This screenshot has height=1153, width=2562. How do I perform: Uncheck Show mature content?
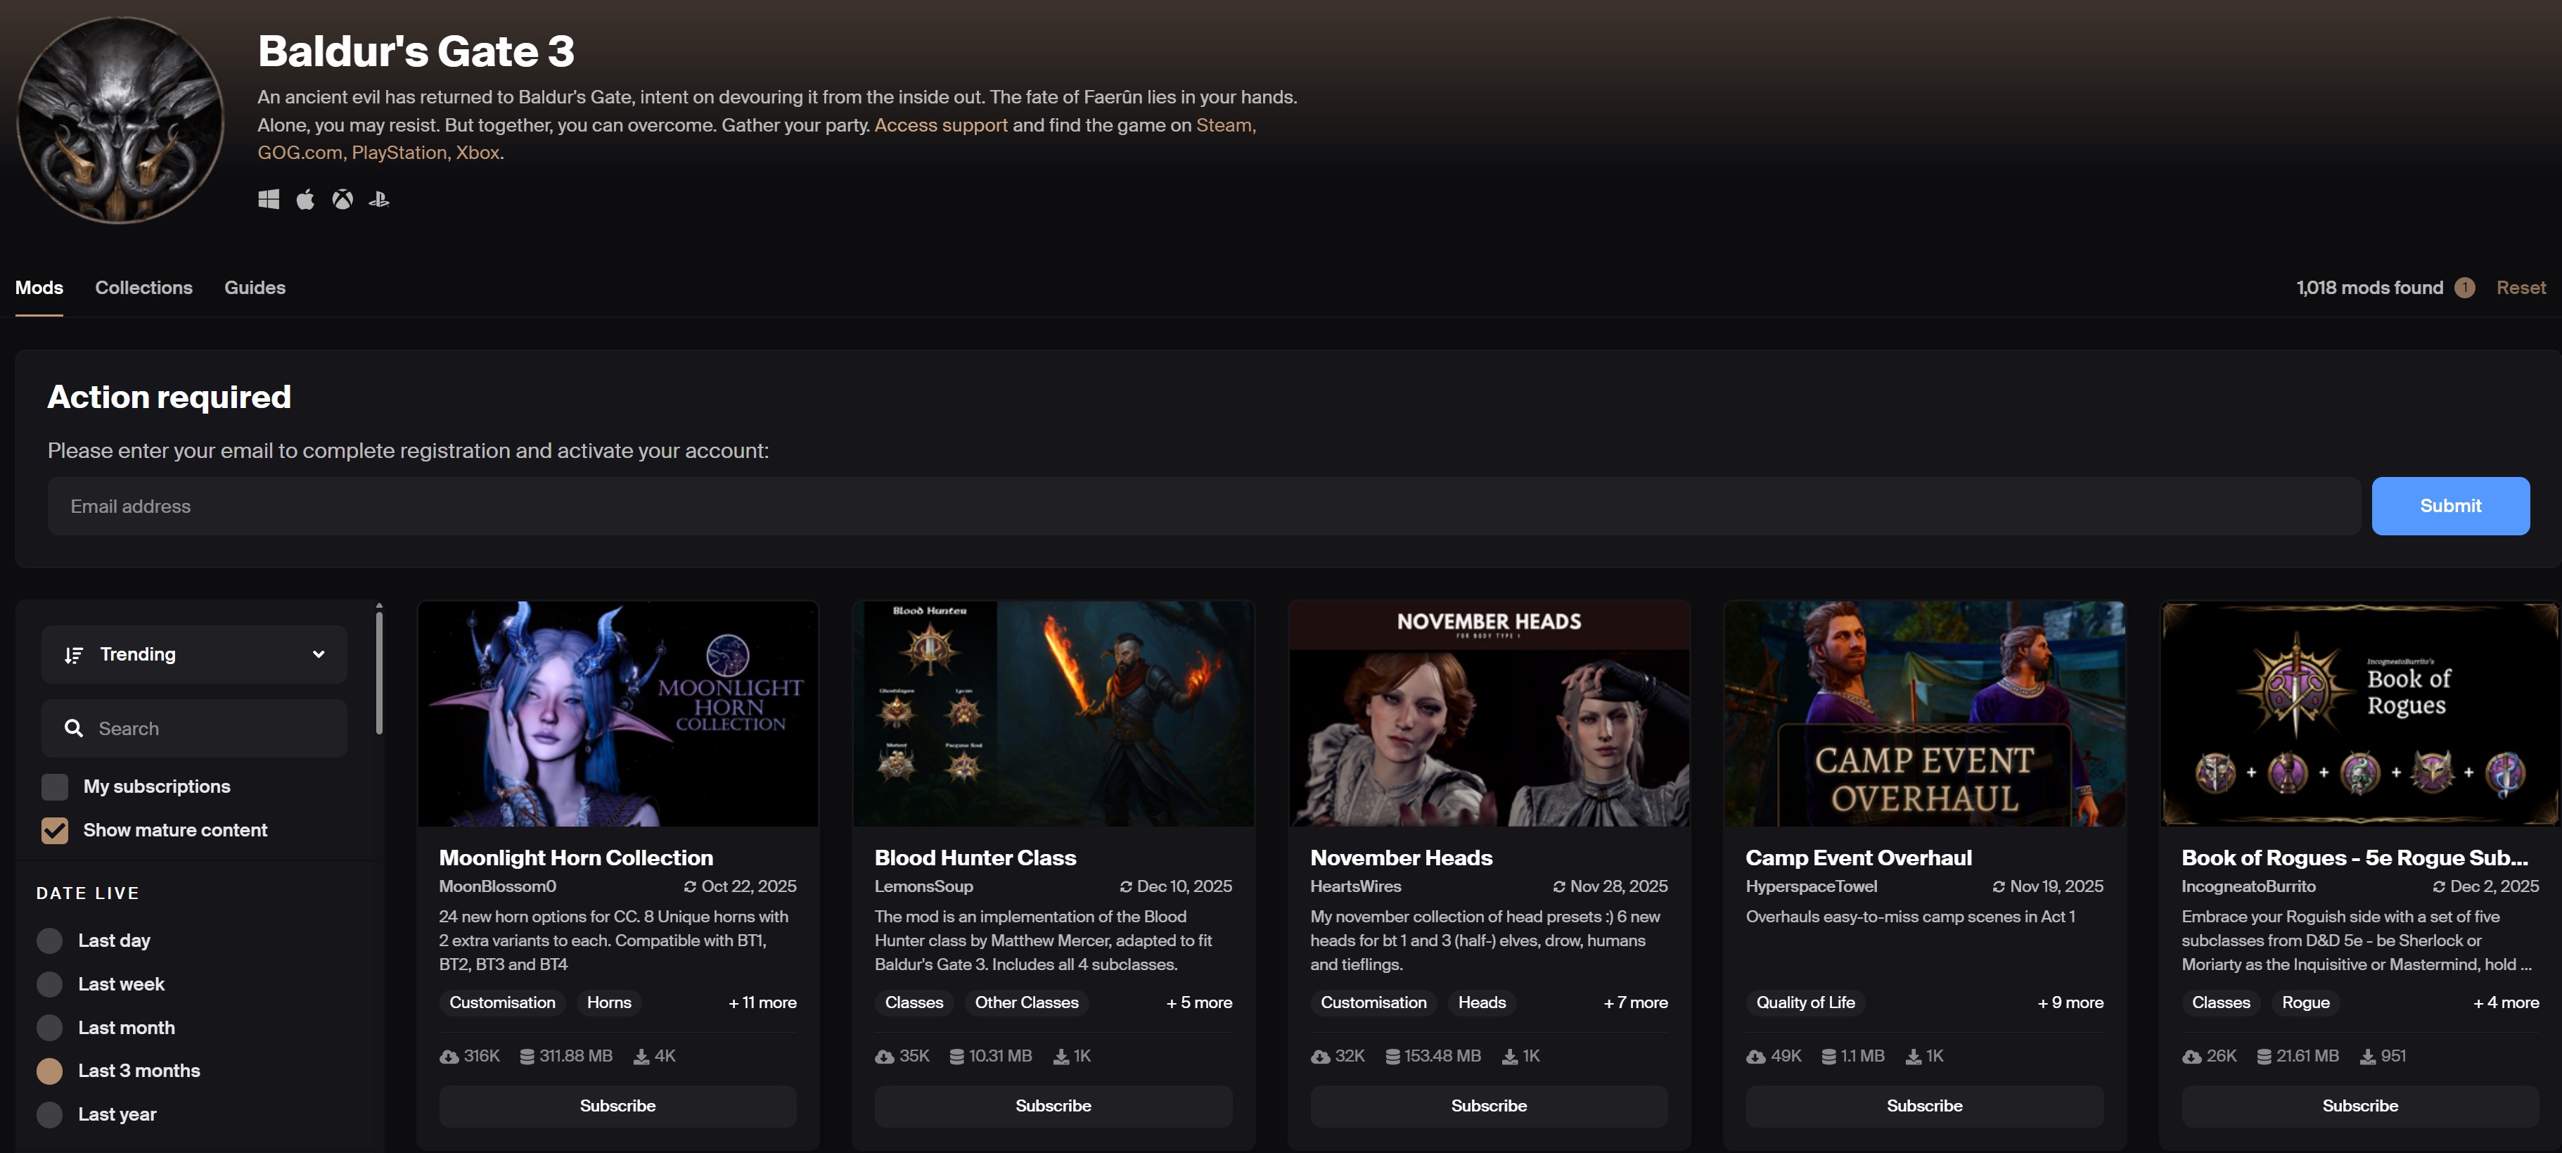(55, 831)
